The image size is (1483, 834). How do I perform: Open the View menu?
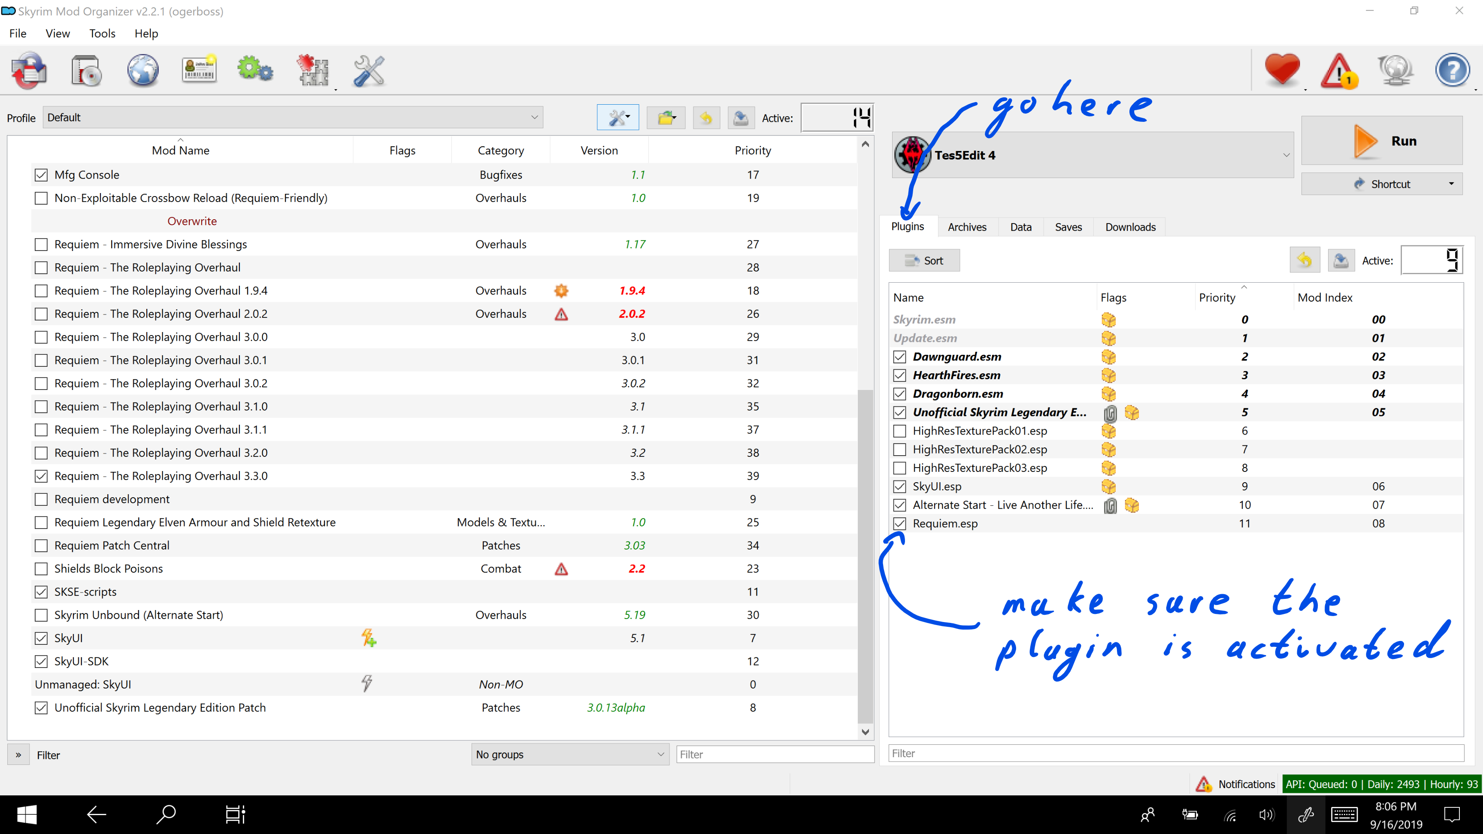coord(58,33)
